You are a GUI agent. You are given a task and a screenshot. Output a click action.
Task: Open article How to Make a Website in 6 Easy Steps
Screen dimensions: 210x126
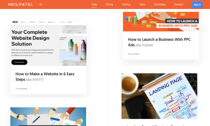pyautogui.click(x=45, y=76)
